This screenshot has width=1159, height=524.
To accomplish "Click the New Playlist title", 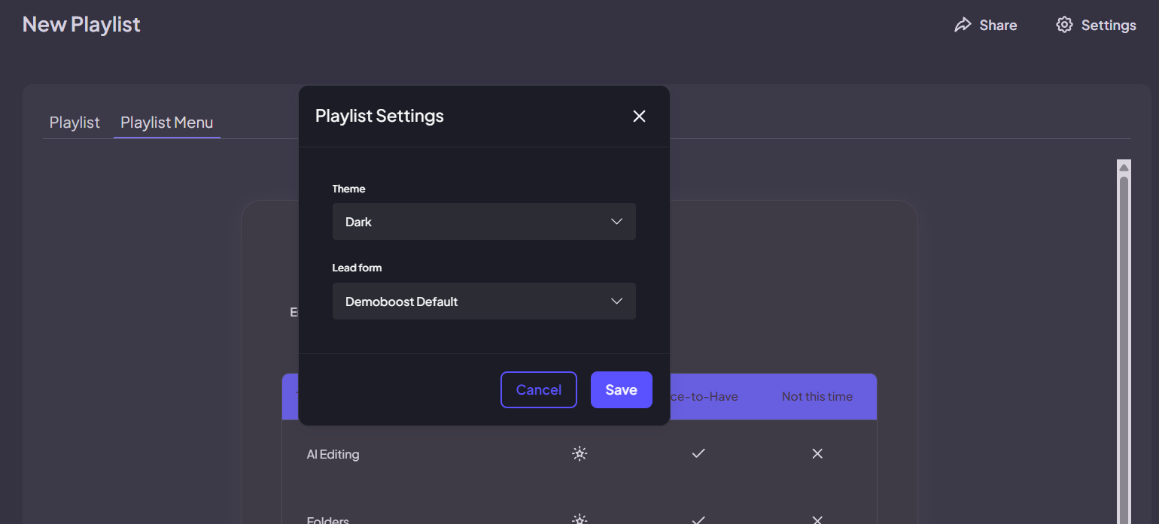I will click(x=81, y=24).
